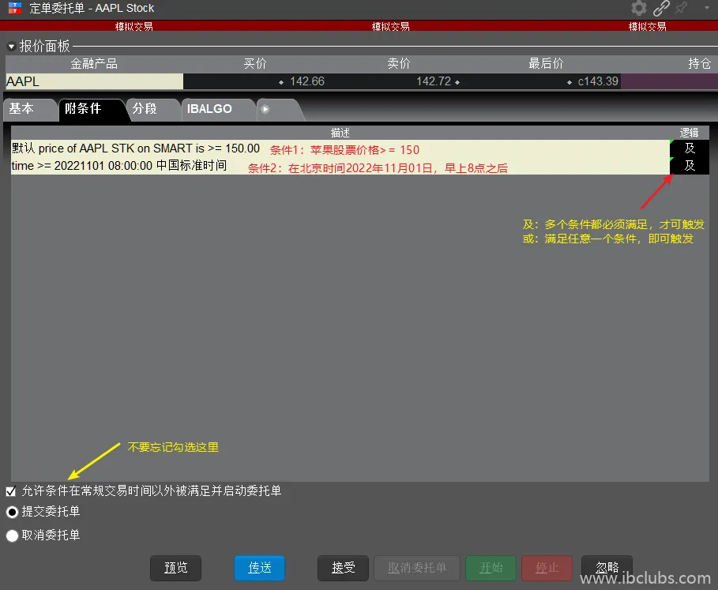Screen dimensions: 718x590
Task: Toggle allow conditions outside regular trading hours
Action: tap(11, 491)
